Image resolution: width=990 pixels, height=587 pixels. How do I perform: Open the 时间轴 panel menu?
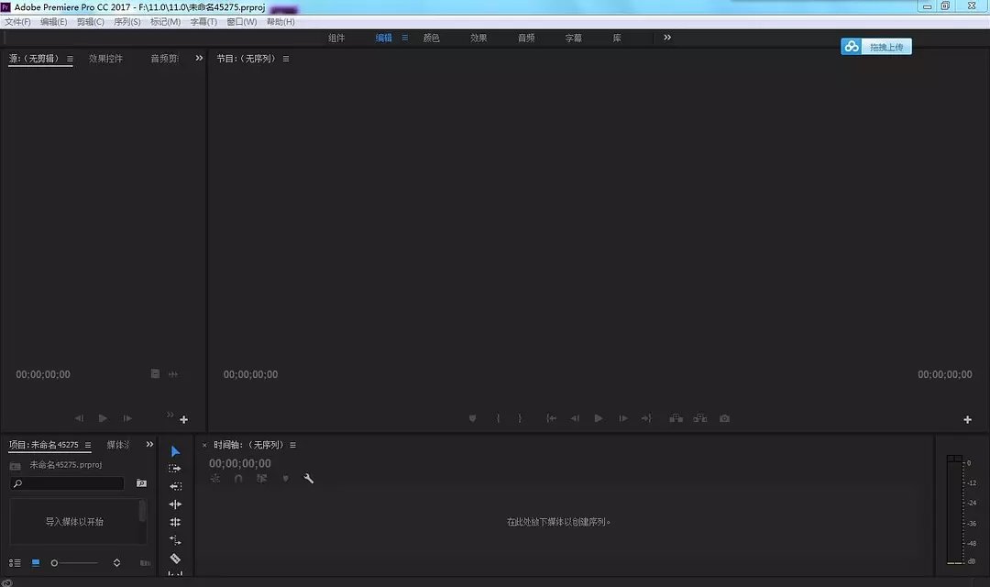click(292, 445)
